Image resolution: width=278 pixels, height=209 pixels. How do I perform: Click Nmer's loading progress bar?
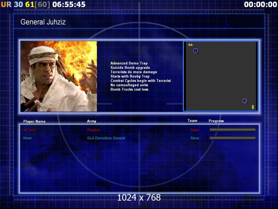[x=232, y=138]
